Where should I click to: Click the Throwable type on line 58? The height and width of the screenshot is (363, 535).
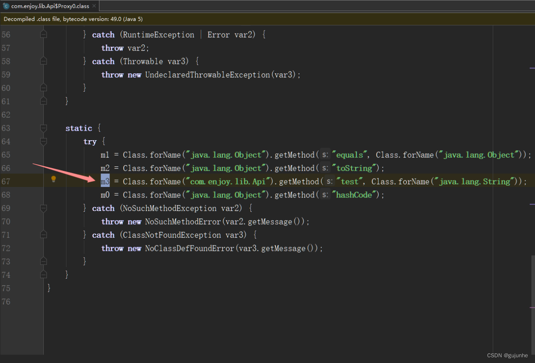click(143, 61)
